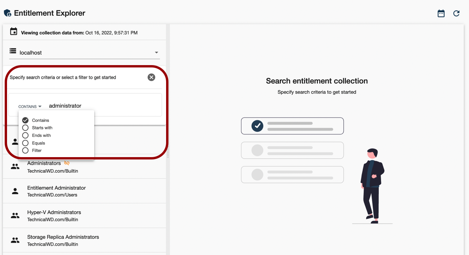Toggle the CONTAINS search mode dropdown
469x255 pixels.
pyautogui.click(x=30, y=106)
